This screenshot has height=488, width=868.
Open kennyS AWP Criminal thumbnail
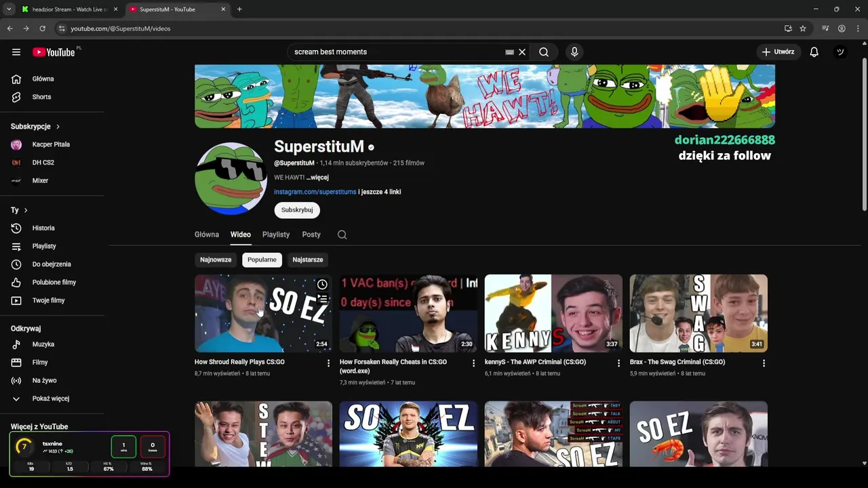[x=553, y=313]
